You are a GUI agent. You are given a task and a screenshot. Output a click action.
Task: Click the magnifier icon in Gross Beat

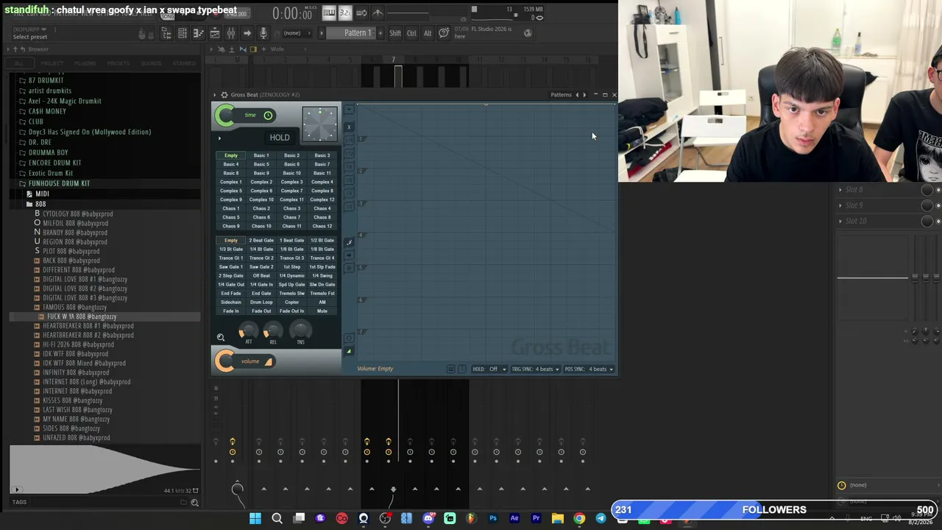tap(220, 337)
